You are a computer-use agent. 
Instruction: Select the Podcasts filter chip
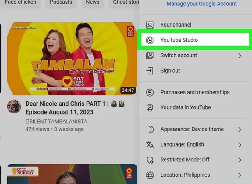click(61, 2)
